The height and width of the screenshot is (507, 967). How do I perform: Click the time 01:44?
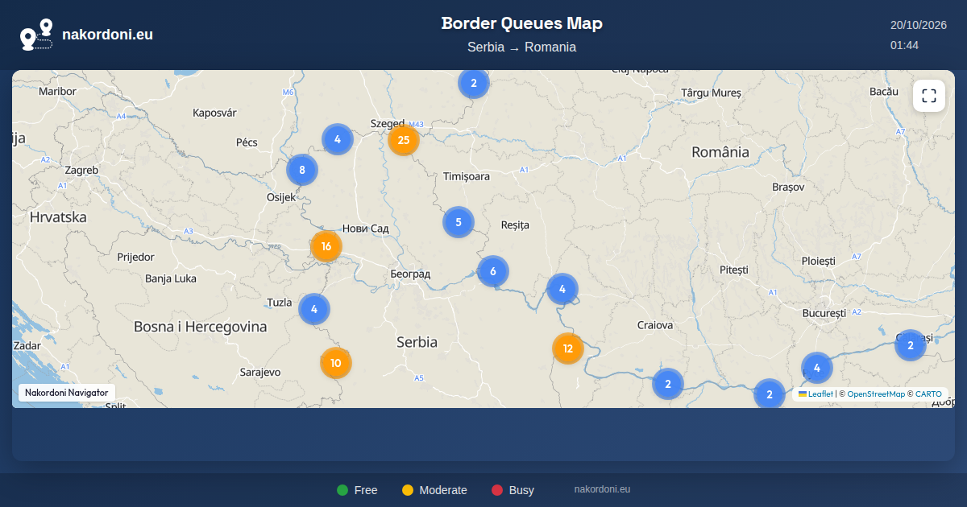pyautogui.click(x=904, y=45)
